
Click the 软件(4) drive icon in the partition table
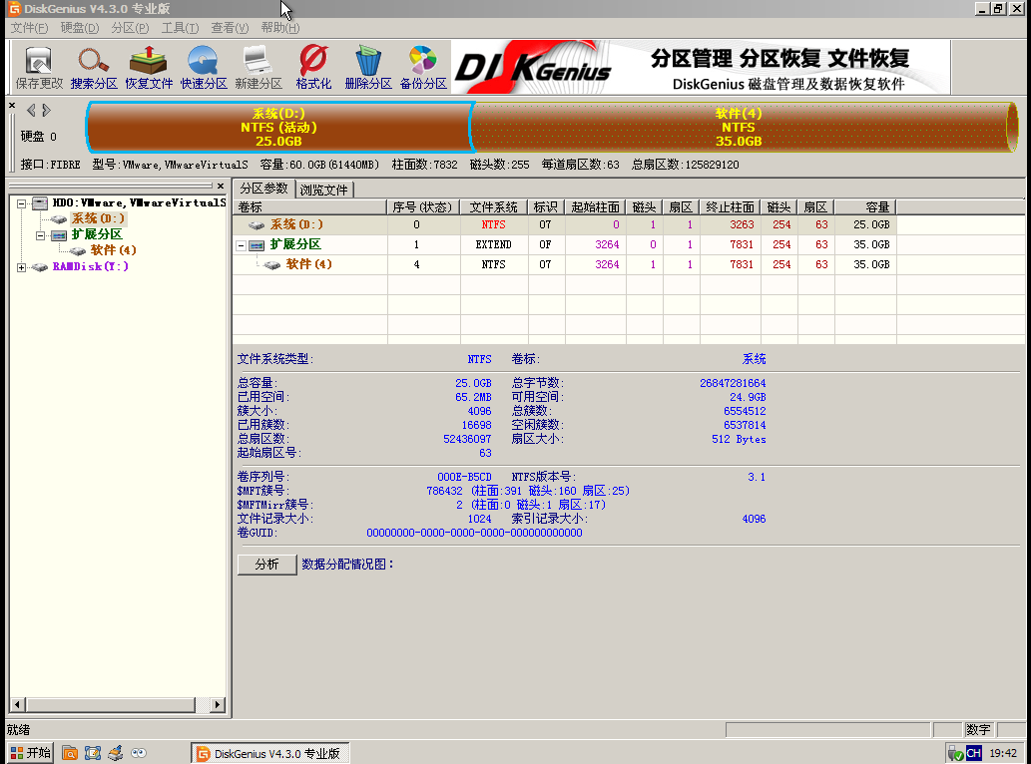(x=272, y=264)
